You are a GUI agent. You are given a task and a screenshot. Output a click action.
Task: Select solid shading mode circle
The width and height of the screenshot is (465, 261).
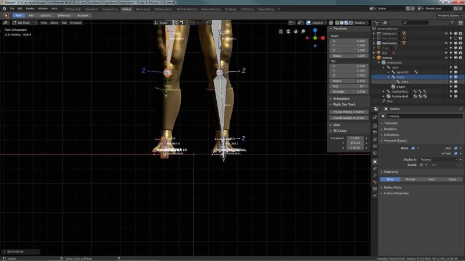(x=342, y=23)
